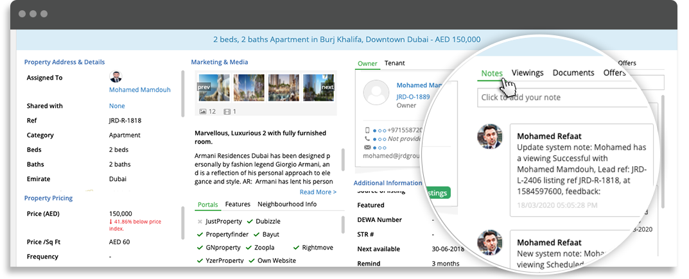Click the green check next to Bayut
Viewport: 689px width, 279px height.
tap(257, 235)
